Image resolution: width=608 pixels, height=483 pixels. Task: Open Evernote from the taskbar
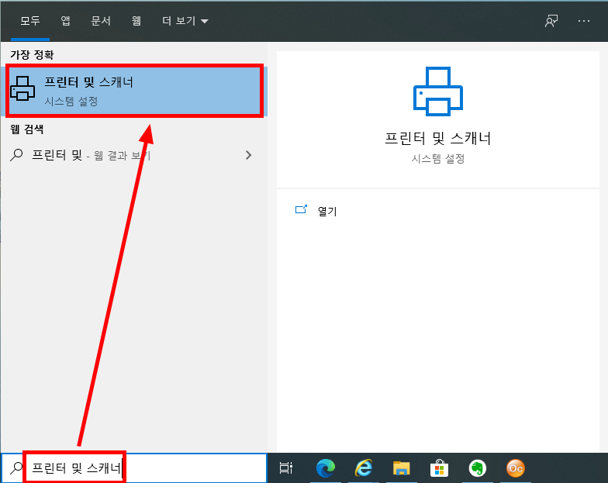point(478,468)
